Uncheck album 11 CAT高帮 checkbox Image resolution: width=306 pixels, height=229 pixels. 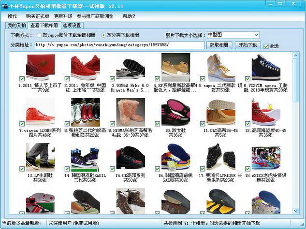[x=203, y=124]
